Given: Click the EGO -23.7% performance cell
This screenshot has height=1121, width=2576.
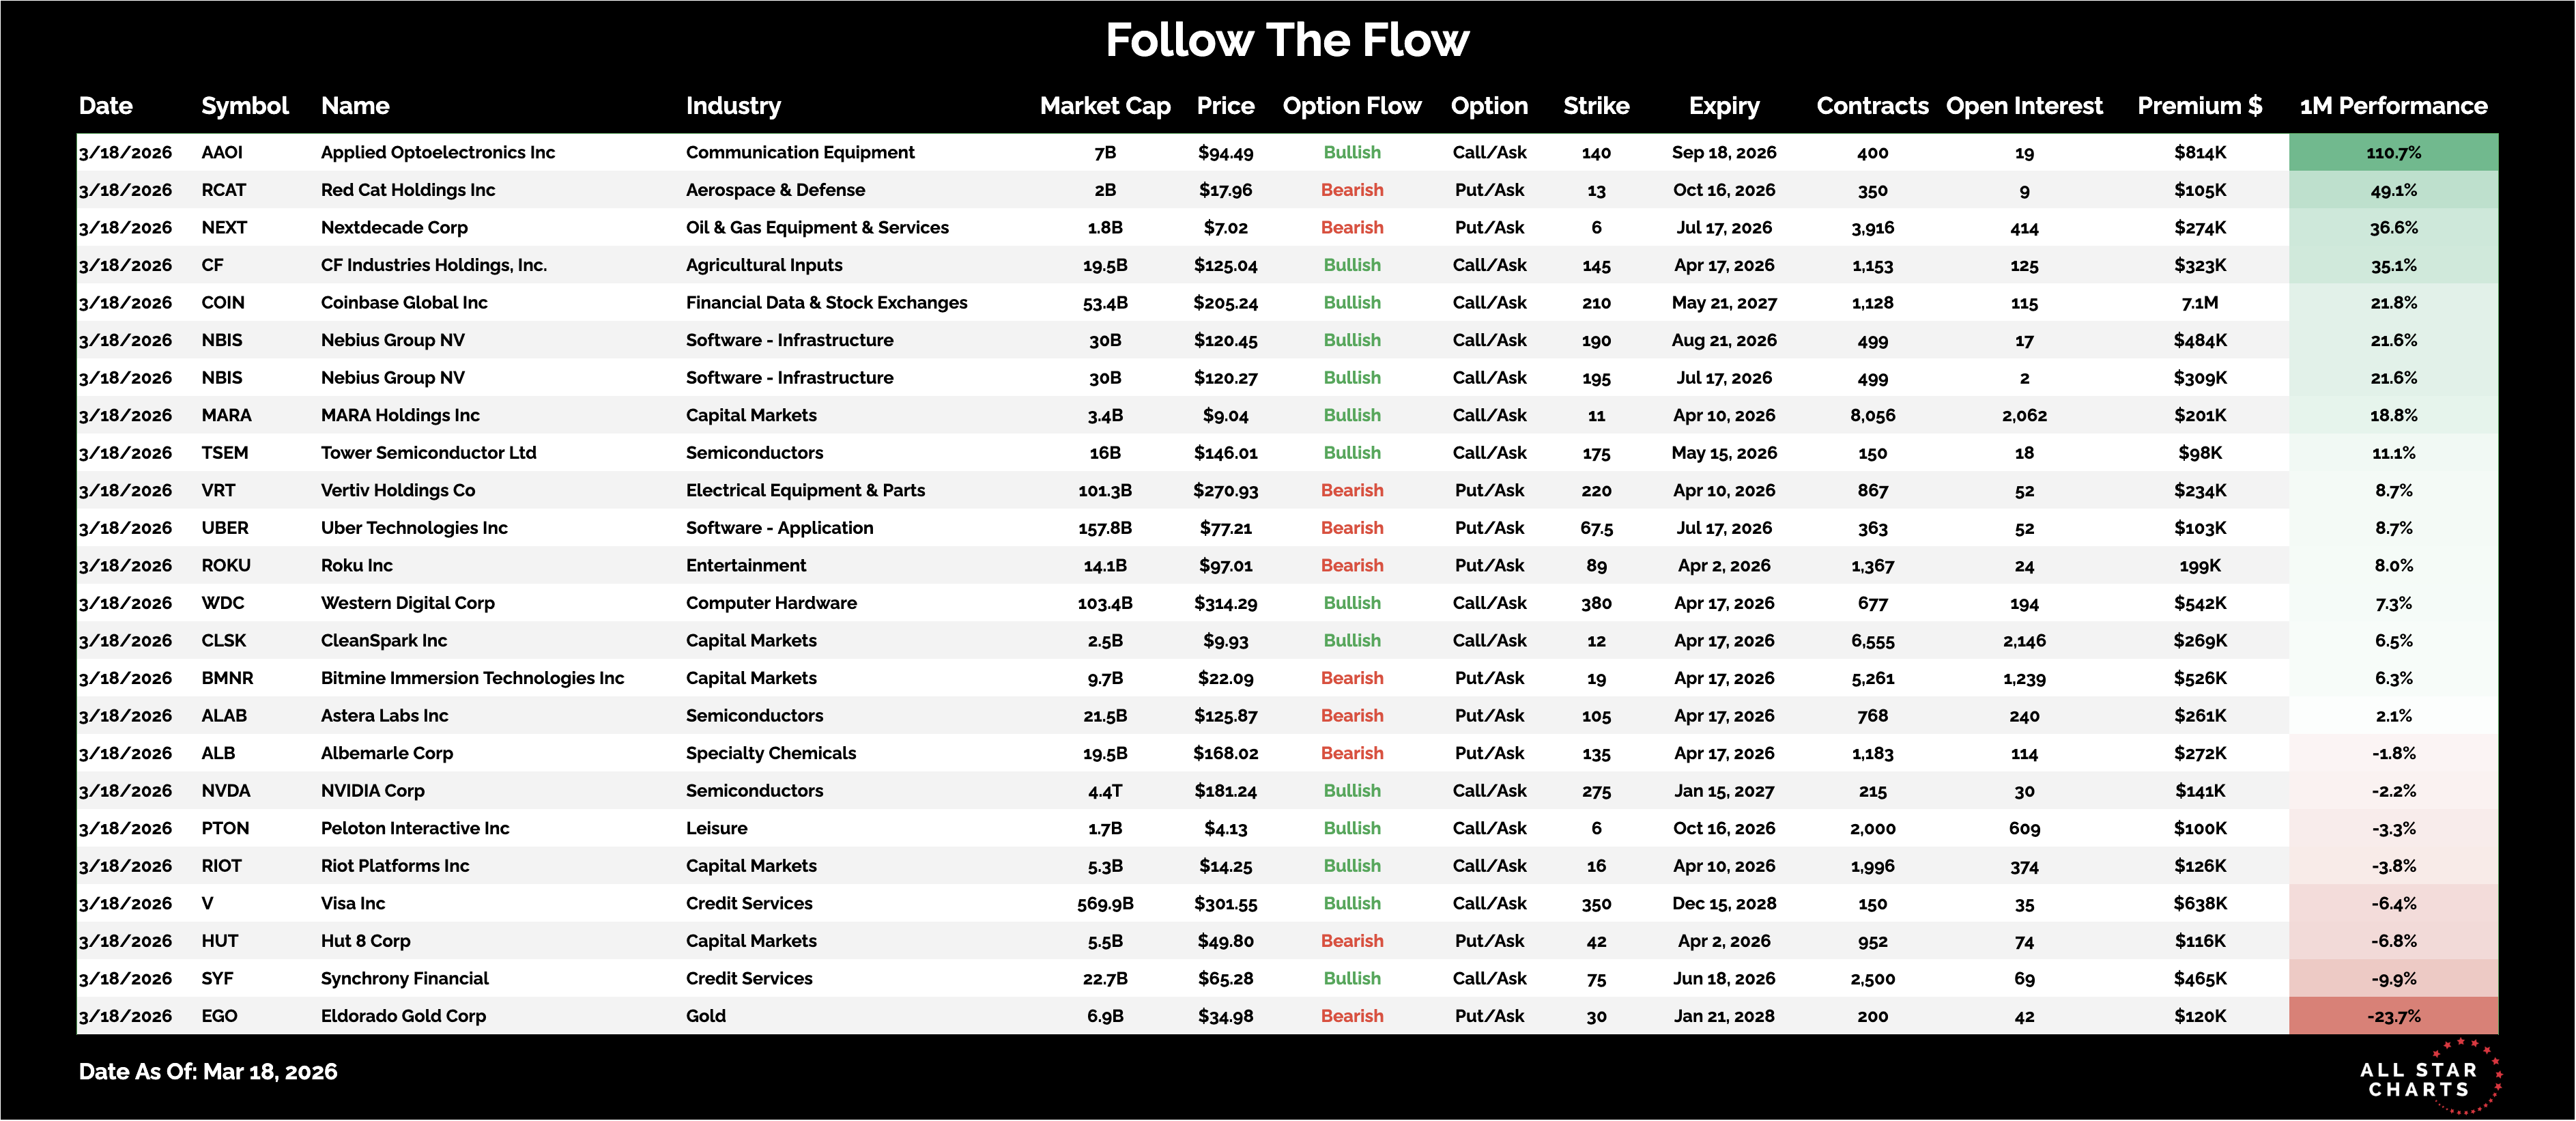Looking at the screenshot, I should [x=2392, y=1016].
